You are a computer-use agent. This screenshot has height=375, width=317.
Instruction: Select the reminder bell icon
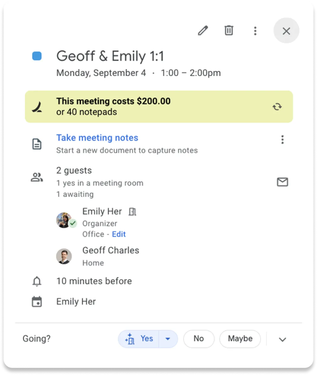pyautogui.click(x=37, y=281)
